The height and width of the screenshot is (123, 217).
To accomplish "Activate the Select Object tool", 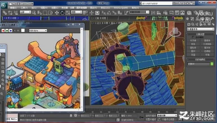I will pyautogui.click(x=34, y=13).
